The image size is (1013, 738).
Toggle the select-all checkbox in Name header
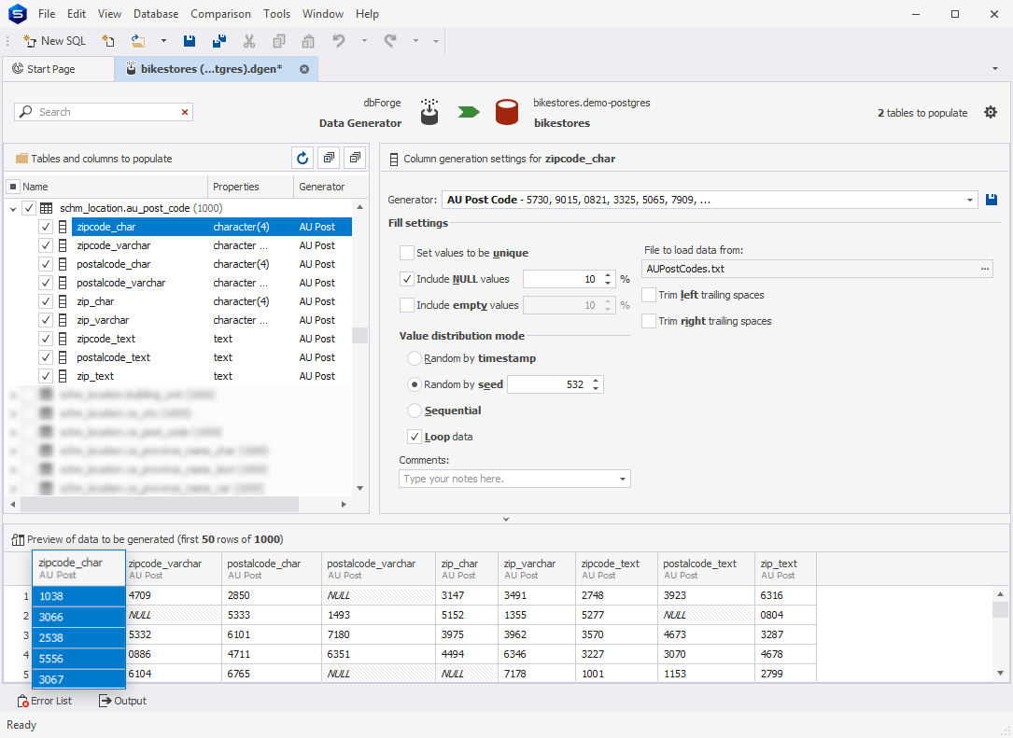[13, 187]
